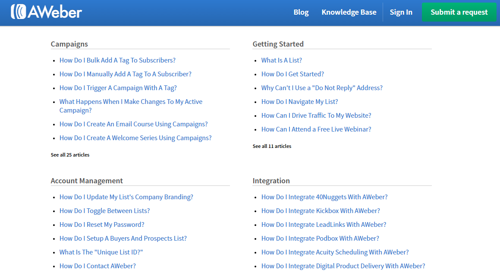Open 'How Do I Contact AWeber?'
This screenshot has height=273, width=500.
pos(97,266)
